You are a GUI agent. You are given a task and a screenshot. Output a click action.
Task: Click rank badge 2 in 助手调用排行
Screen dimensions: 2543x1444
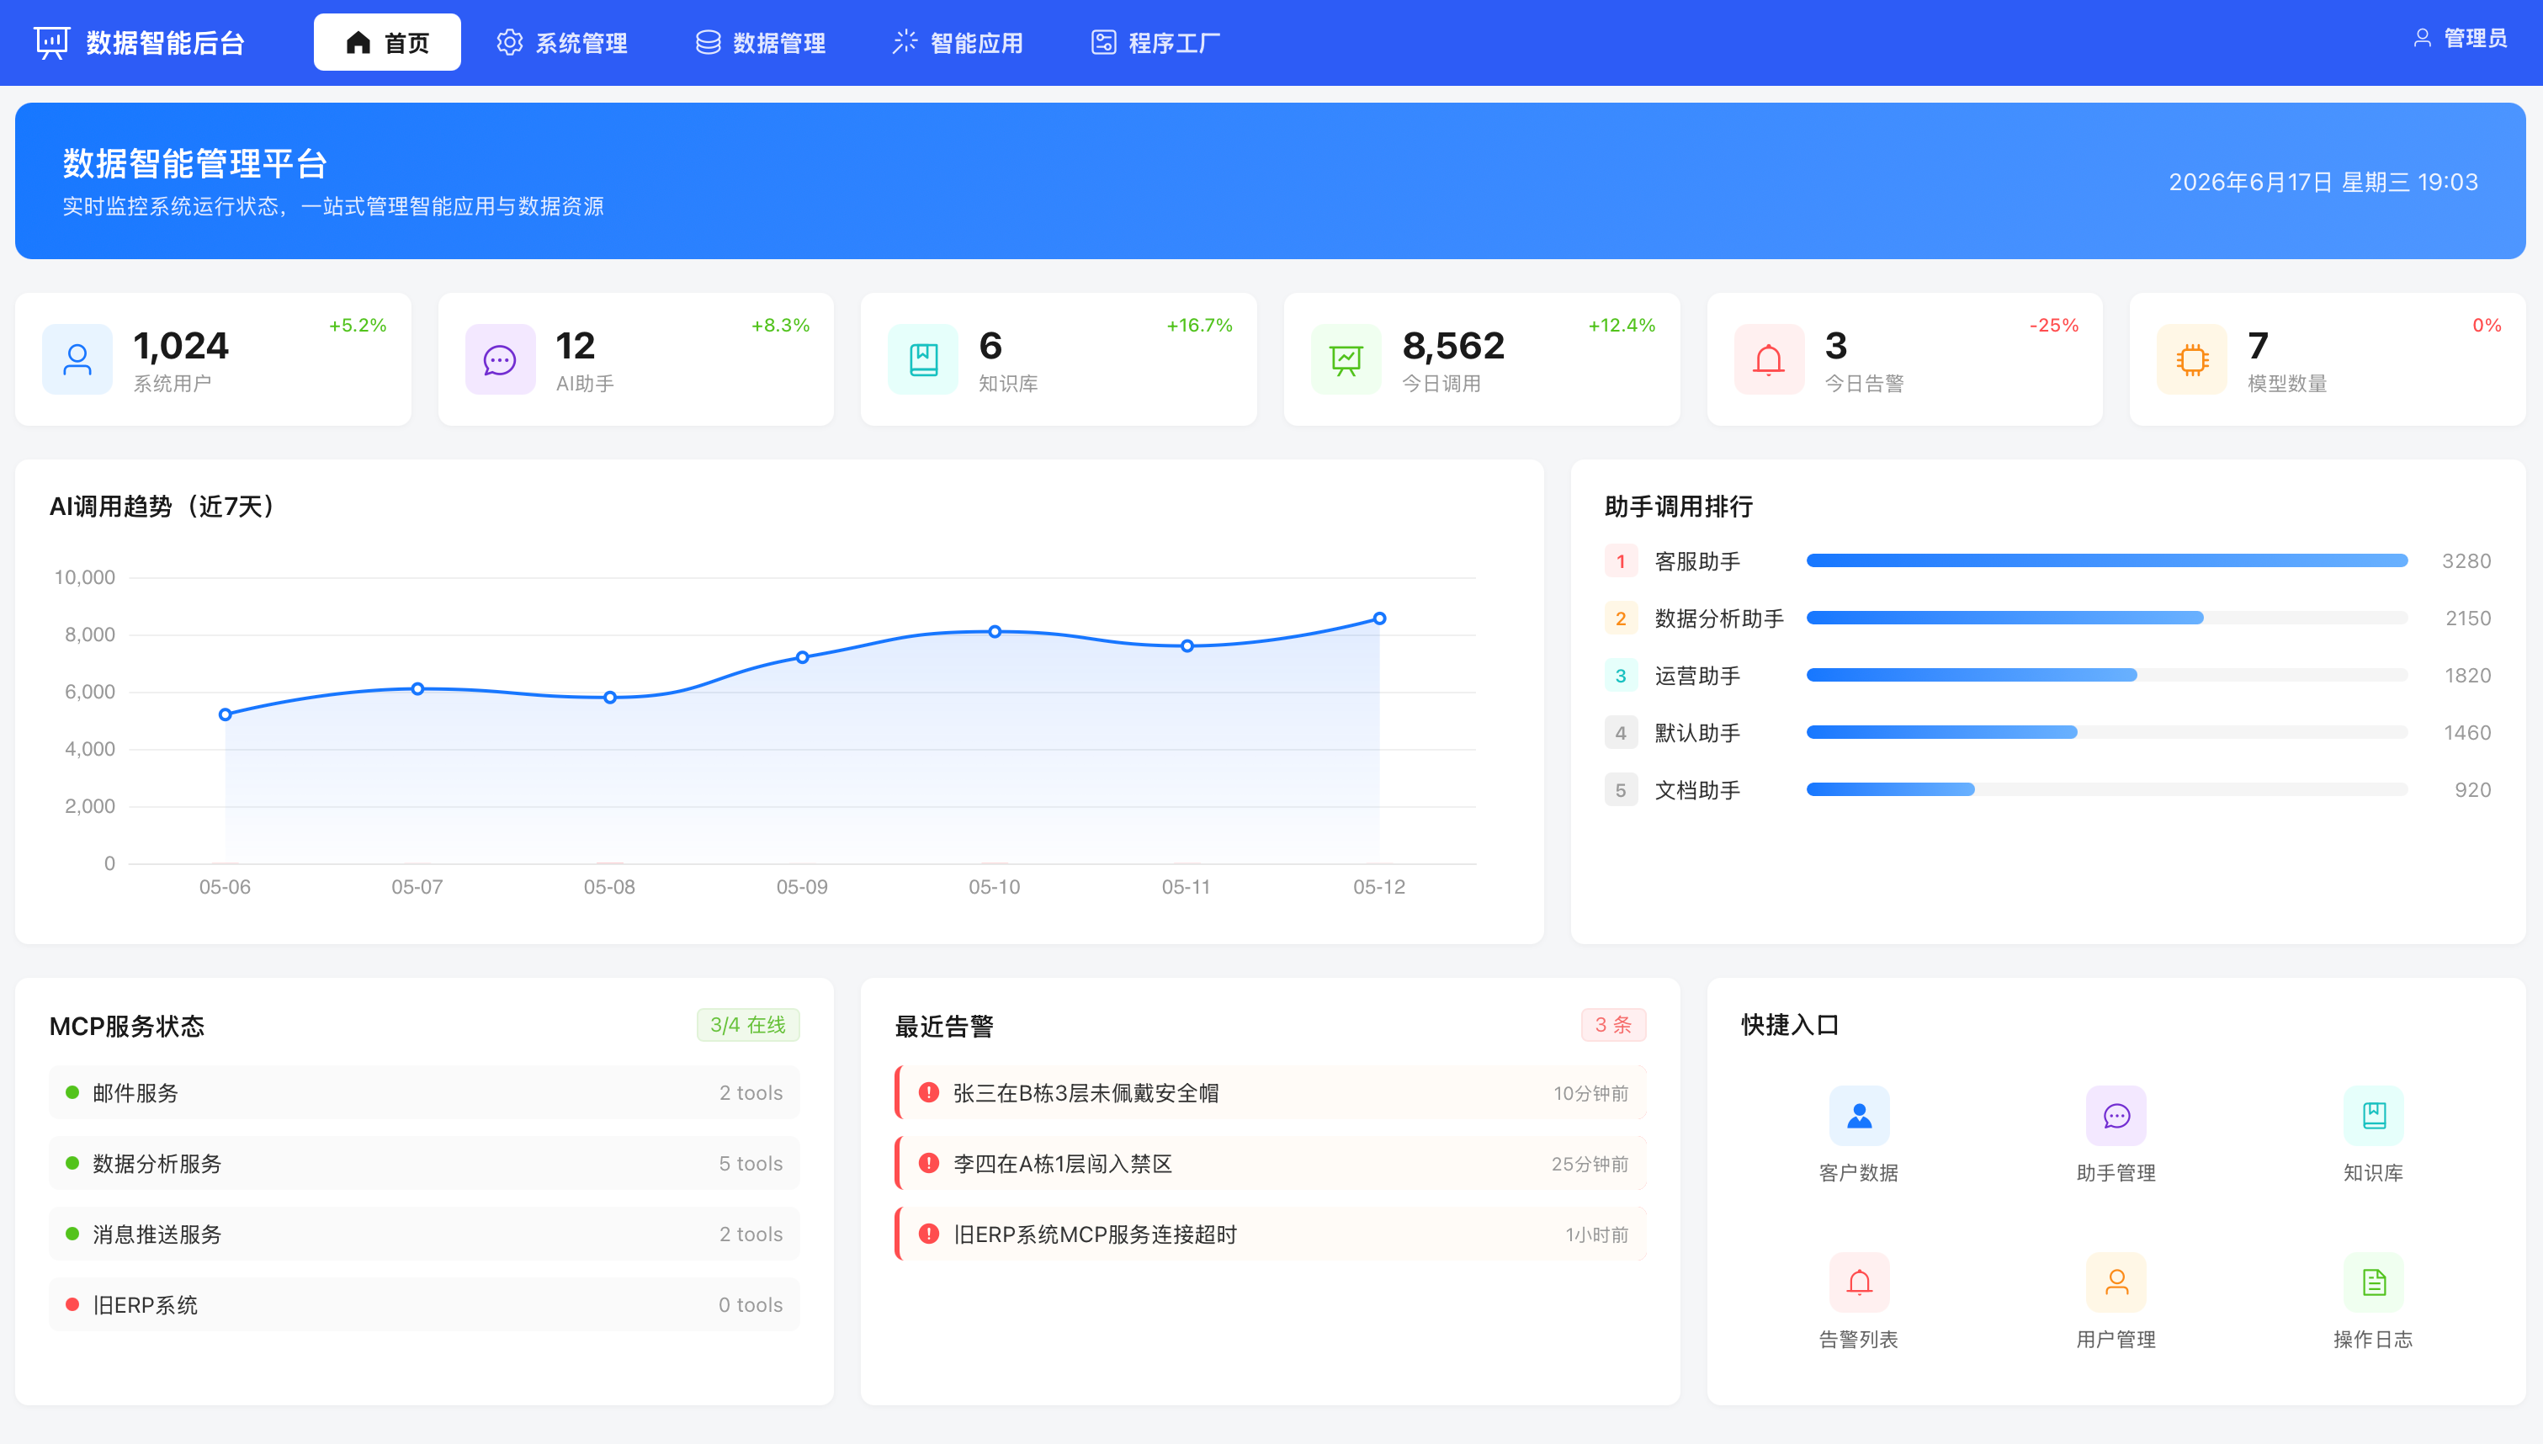1621,618
